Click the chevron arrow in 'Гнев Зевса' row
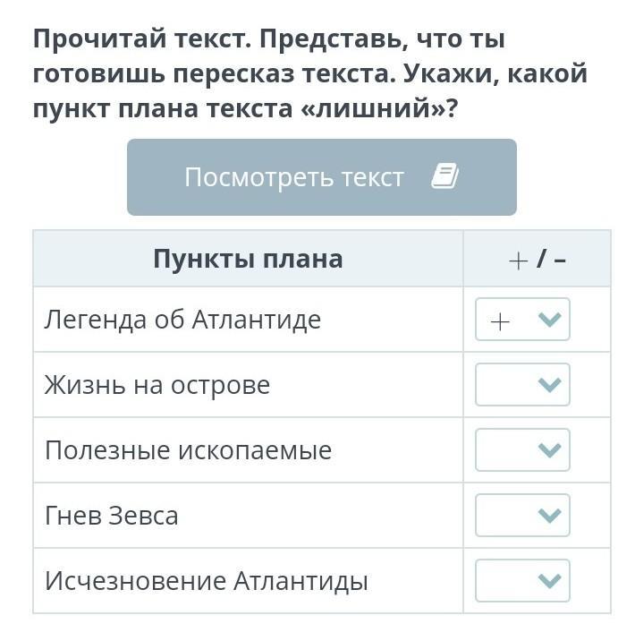The width and height of the screenshot is (618, 641). click(x=549, y=516)
